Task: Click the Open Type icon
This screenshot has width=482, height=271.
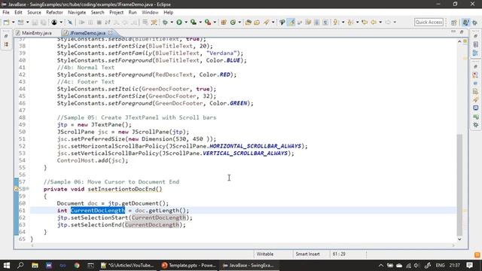Action: click(x=248, y=22)
